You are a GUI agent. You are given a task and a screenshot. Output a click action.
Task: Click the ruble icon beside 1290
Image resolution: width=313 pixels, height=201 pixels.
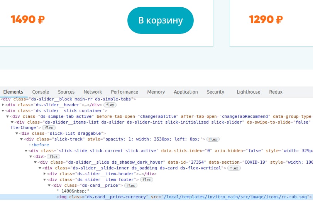coord(279,20)
